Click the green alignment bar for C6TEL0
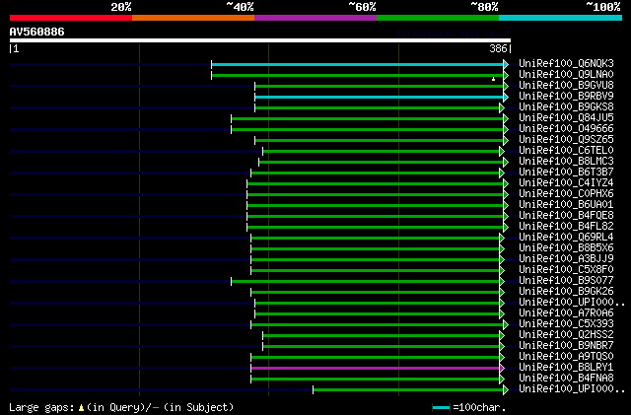The width and height of the screenshot is (631, 415). click(x=382, y=152)
